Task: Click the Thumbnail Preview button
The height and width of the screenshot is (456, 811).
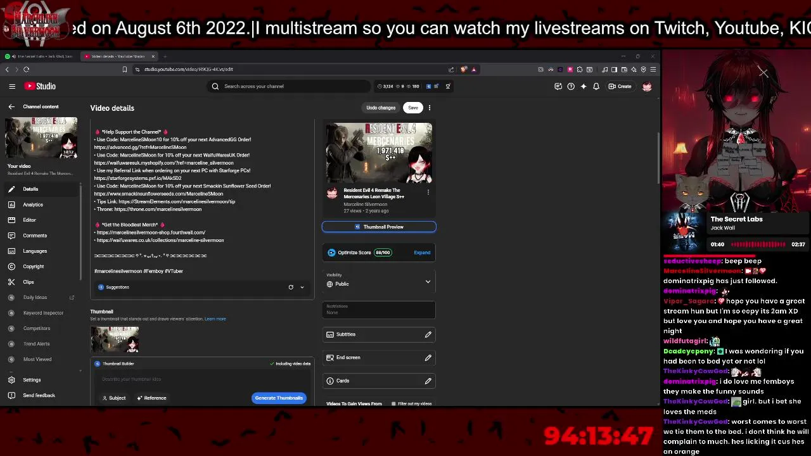Action: [379, 227]
